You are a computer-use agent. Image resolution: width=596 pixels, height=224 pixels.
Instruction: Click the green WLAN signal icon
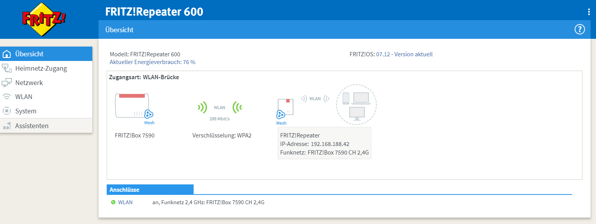click(220, 107)
